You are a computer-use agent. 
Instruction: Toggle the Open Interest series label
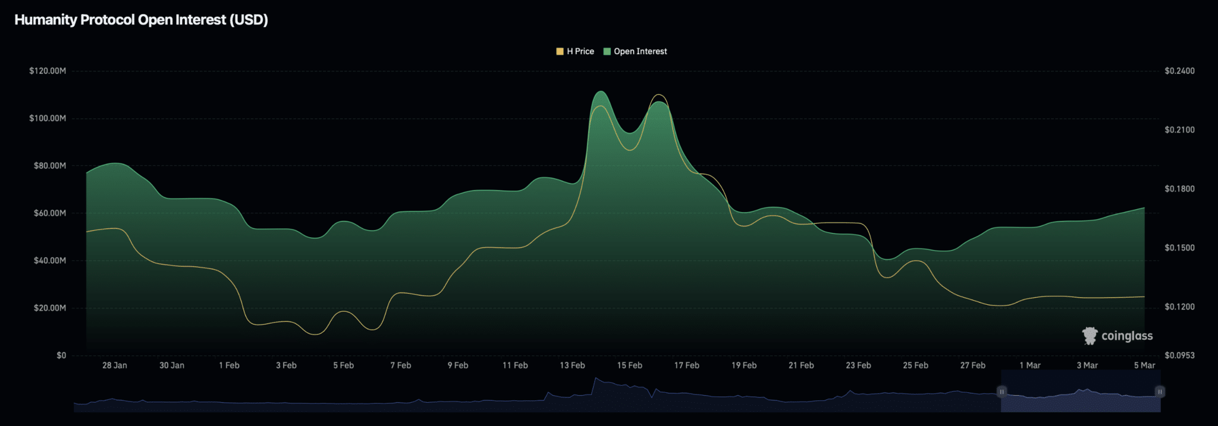coord(641,52)
